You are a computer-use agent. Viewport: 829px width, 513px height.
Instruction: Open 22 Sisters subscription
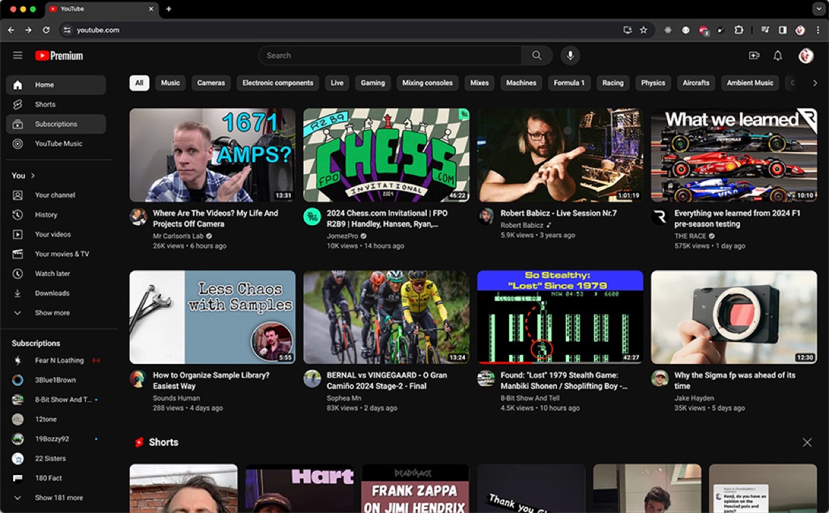[56, 458]
